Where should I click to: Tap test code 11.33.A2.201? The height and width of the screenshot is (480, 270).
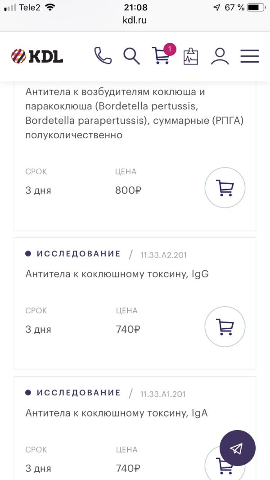(163, 255)
